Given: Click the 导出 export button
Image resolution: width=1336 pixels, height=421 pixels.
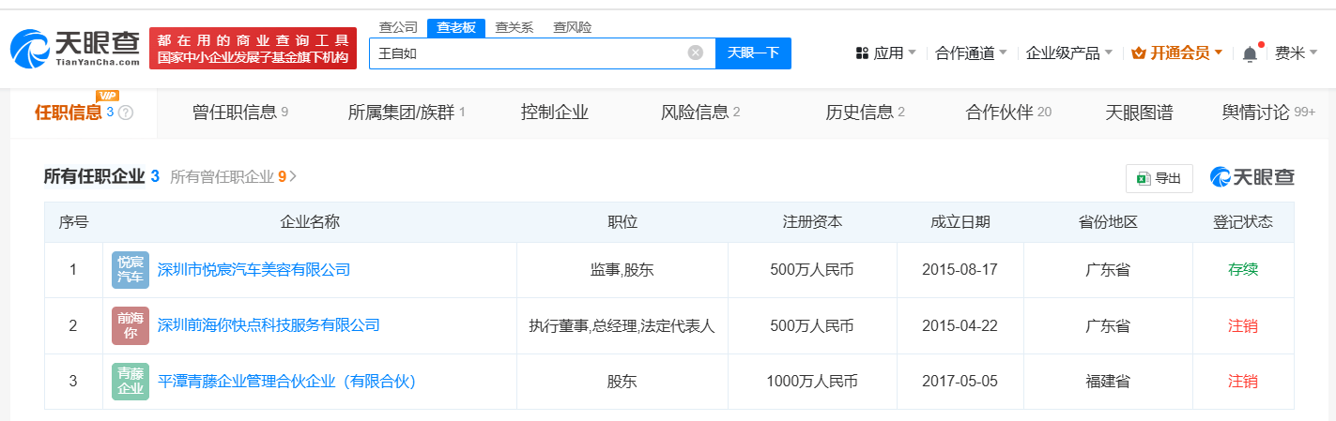Looking at the screenshot, I should [x=1159, y=178].
